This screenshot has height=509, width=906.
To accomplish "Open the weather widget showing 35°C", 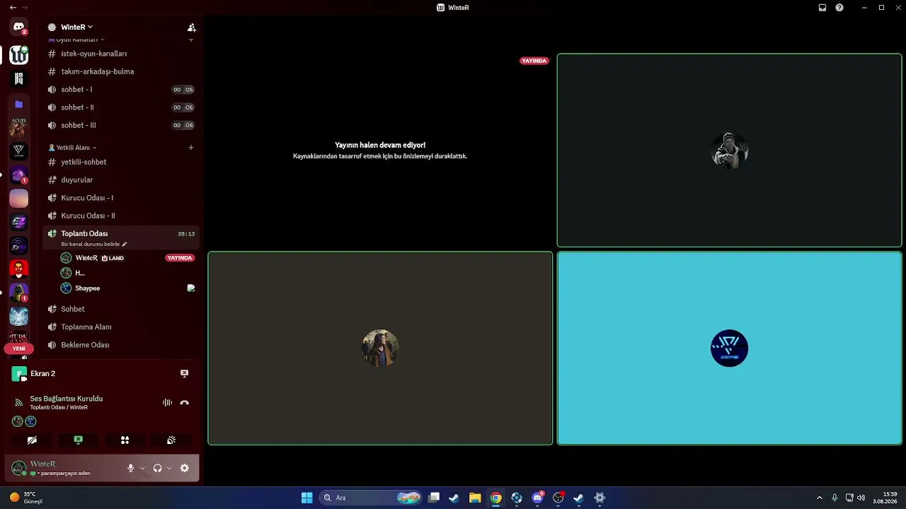I will [27, 498].
